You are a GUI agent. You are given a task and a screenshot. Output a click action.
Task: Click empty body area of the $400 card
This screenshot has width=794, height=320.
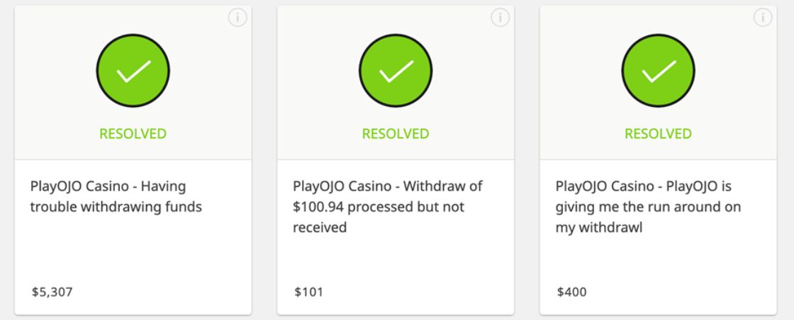pos(659,261)
